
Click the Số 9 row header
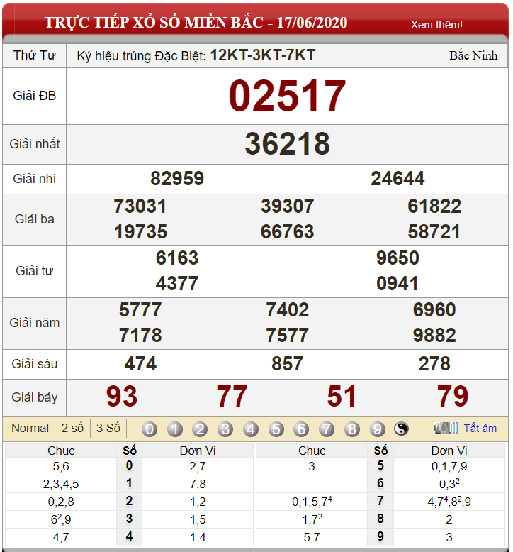click(380, 536)
